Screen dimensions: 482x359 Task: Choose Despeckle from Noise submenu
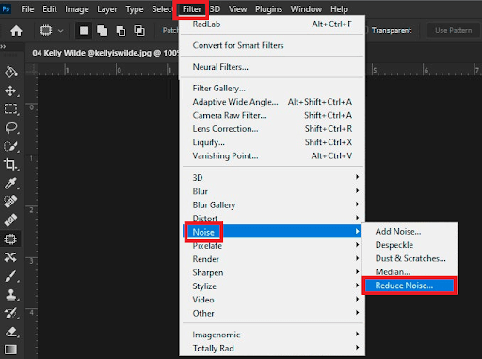pyautogui.click(x=410, y=245)
